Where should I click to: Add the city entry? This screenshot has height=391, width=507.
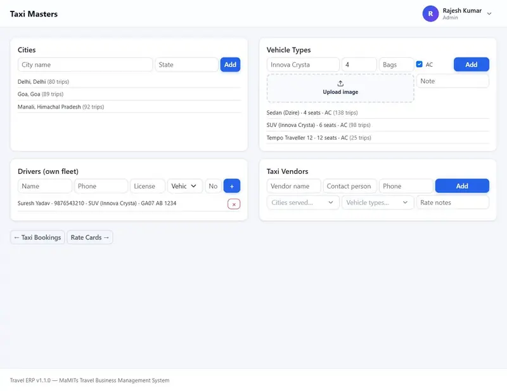(230, 65)
